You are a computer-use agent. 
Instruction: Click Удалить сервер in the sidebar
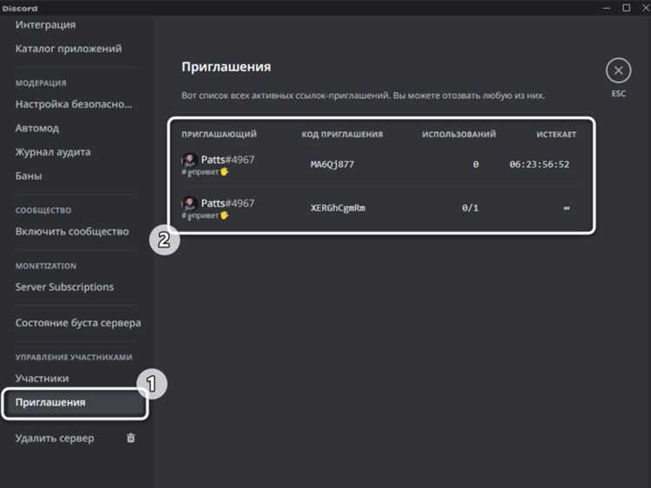coord(55,439)
